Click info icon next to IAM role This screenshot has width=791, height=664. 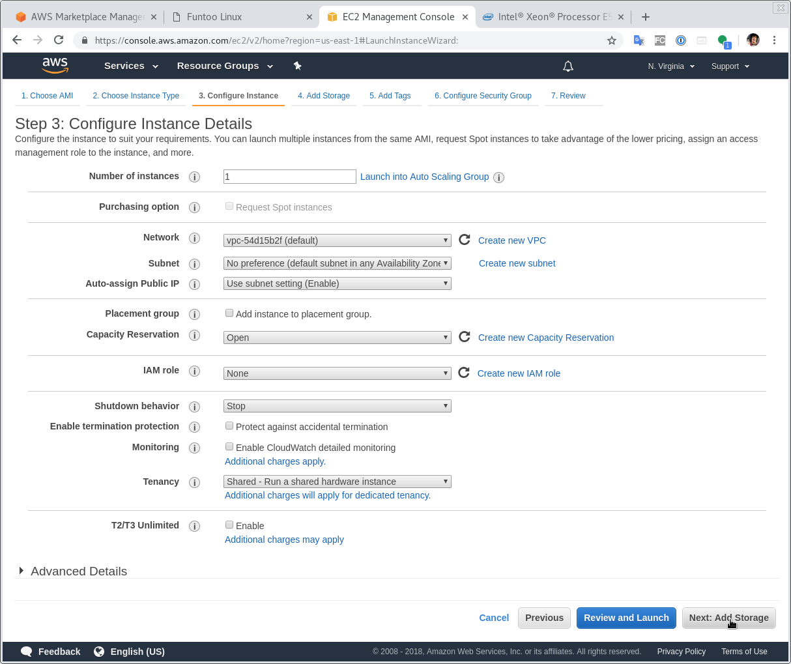(194, 371)
